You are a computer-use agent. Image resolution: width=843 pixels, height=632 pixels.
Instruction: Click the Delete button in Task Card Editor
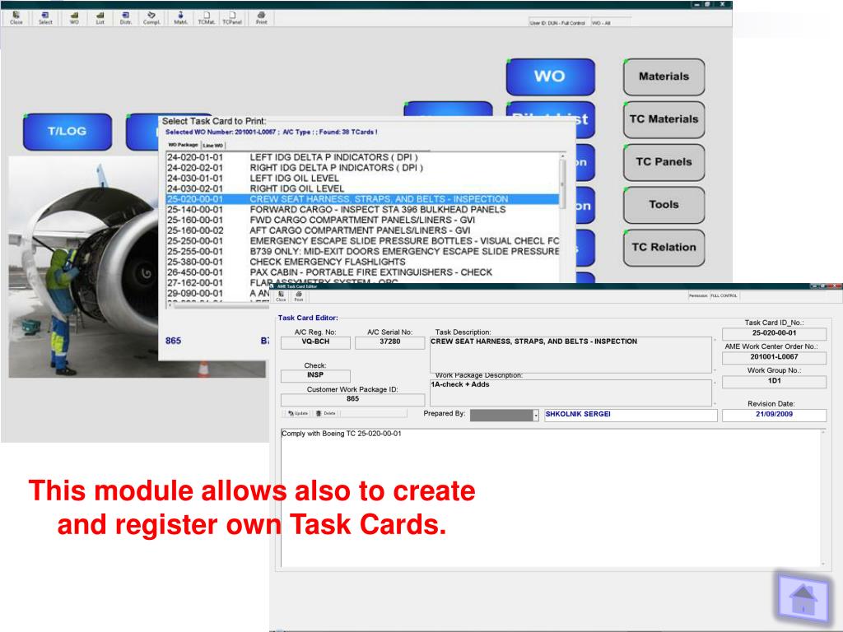(325, 413)
